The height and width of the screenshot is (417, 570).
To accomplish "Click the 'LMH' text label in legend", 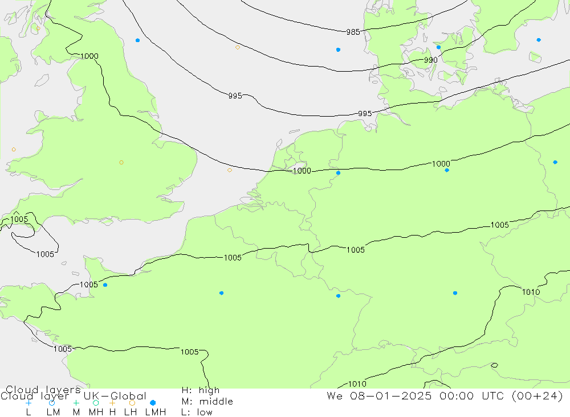I will pos(156,412).
